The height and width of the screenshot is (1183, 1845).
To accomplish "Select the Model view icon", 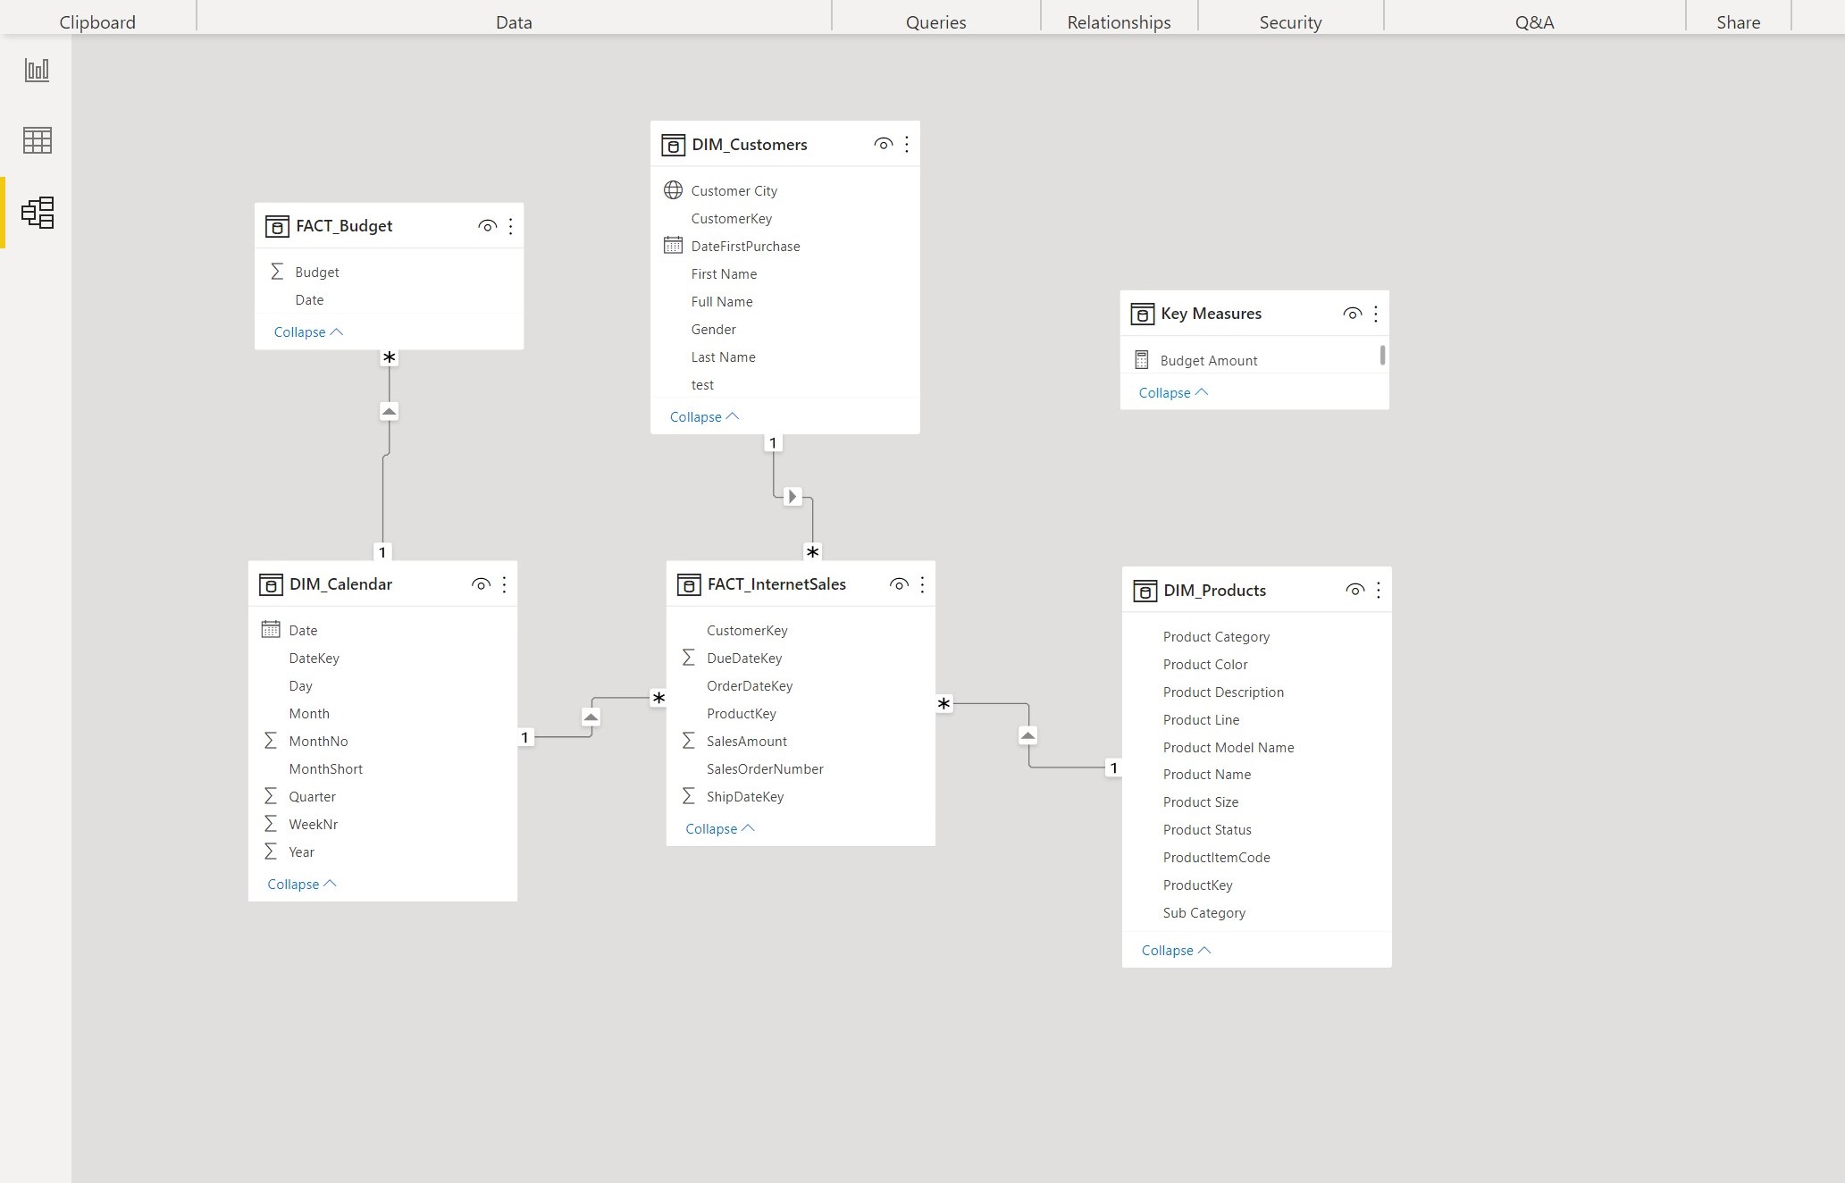I will 38,213.
